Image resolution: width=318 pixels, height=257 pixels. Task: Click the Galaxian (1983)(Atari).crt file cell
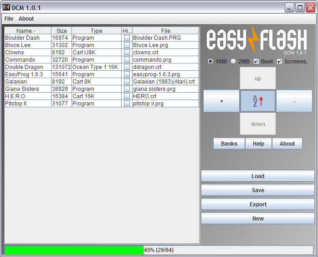coord(165,82)
